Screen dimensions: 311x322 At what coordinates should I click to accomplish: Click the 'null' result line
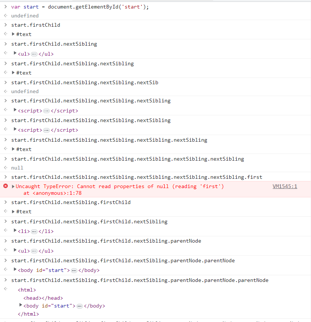(17, 168)
